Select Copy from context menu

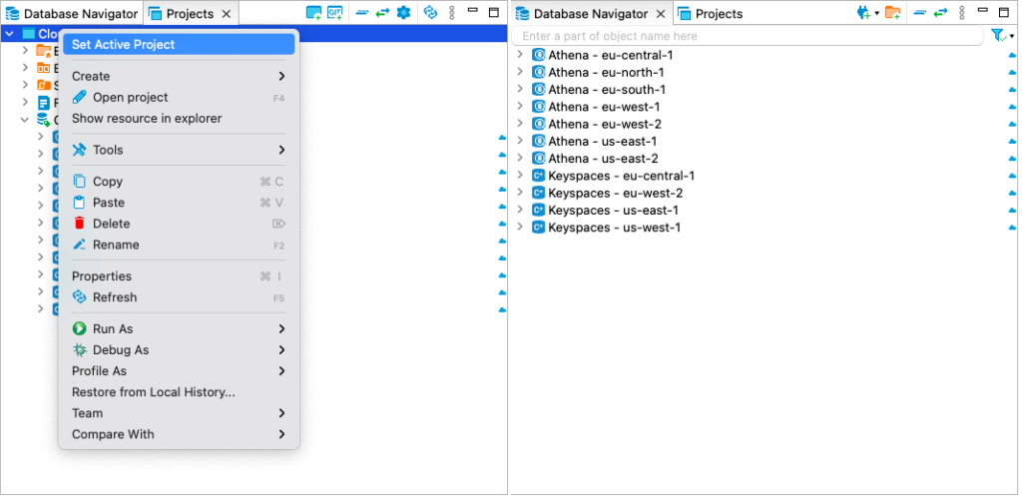[179, 182]
